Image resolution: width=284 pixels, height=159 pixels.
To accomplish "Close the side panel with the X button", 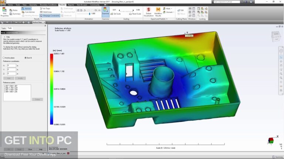I will tap(45, 26).
